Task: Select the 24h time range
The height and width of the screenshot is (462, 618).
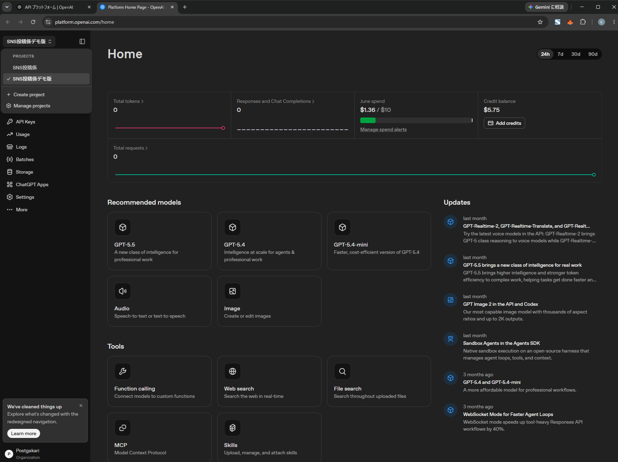Action: point(545,54)
